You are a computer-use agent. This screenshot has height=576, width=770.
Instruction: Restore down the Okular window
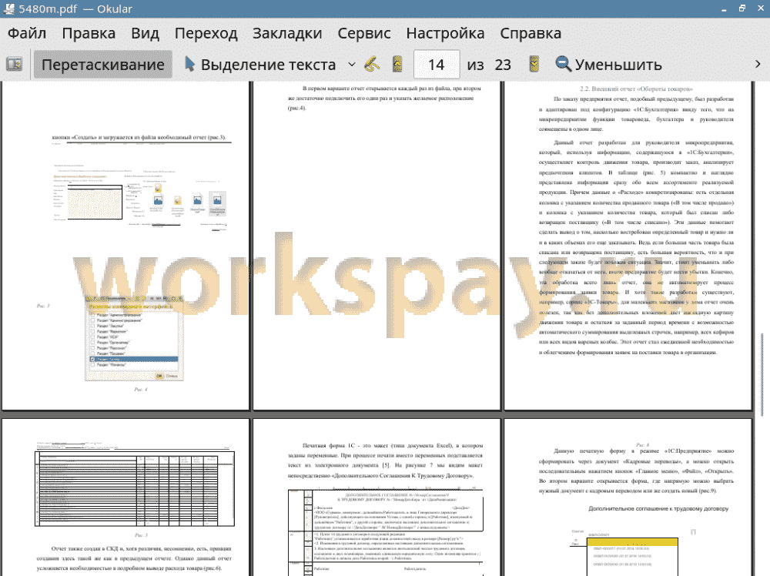click(742, 8)
